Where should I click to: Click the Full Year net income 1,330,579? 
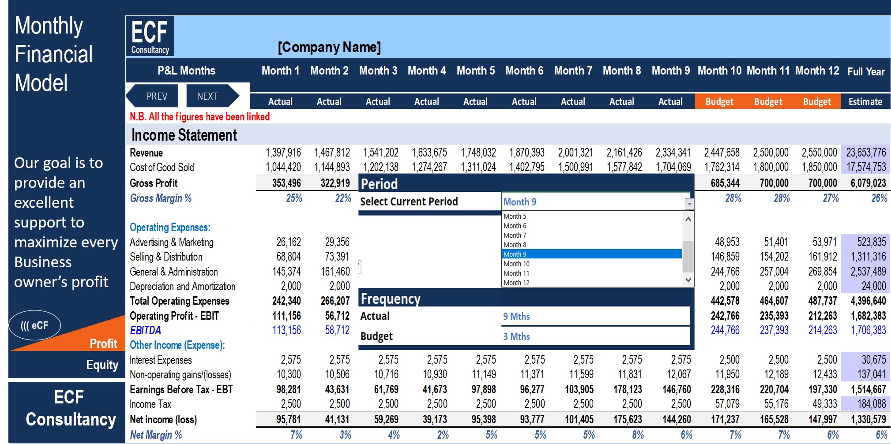click(x=868, y=419)
